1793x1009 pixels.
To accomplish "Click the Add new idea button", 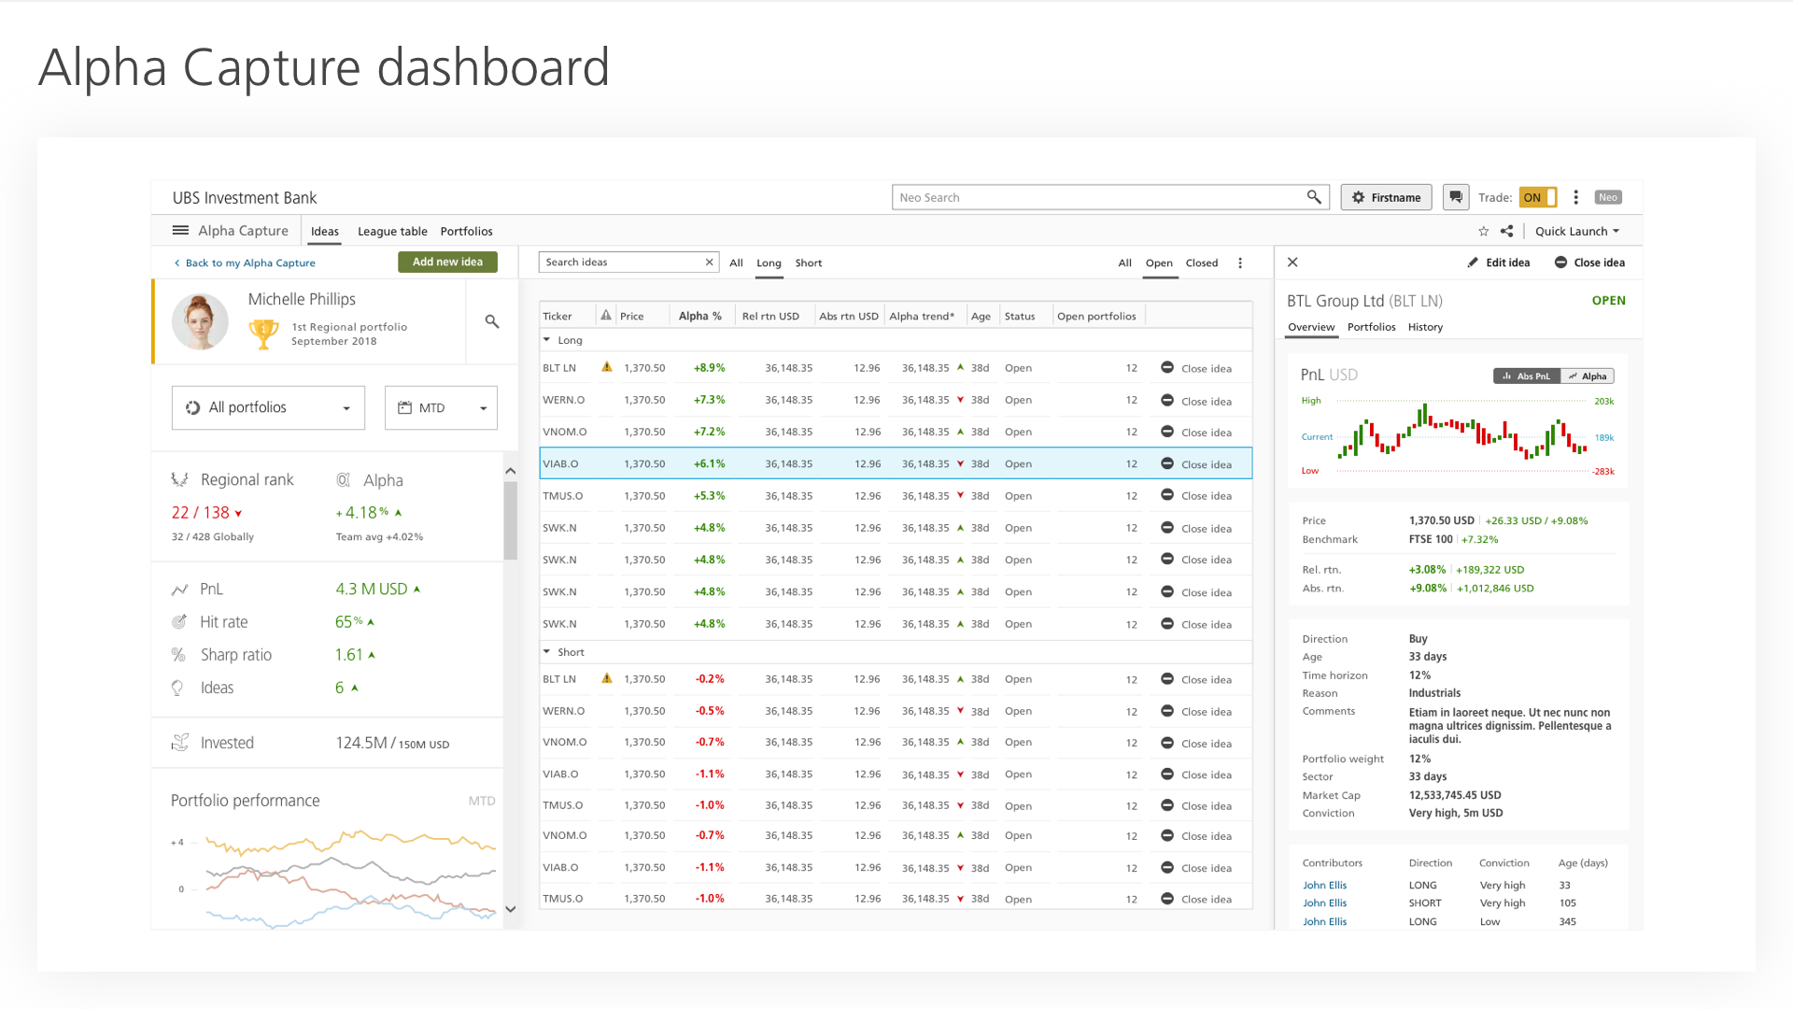I will click(x=447, y=263).
